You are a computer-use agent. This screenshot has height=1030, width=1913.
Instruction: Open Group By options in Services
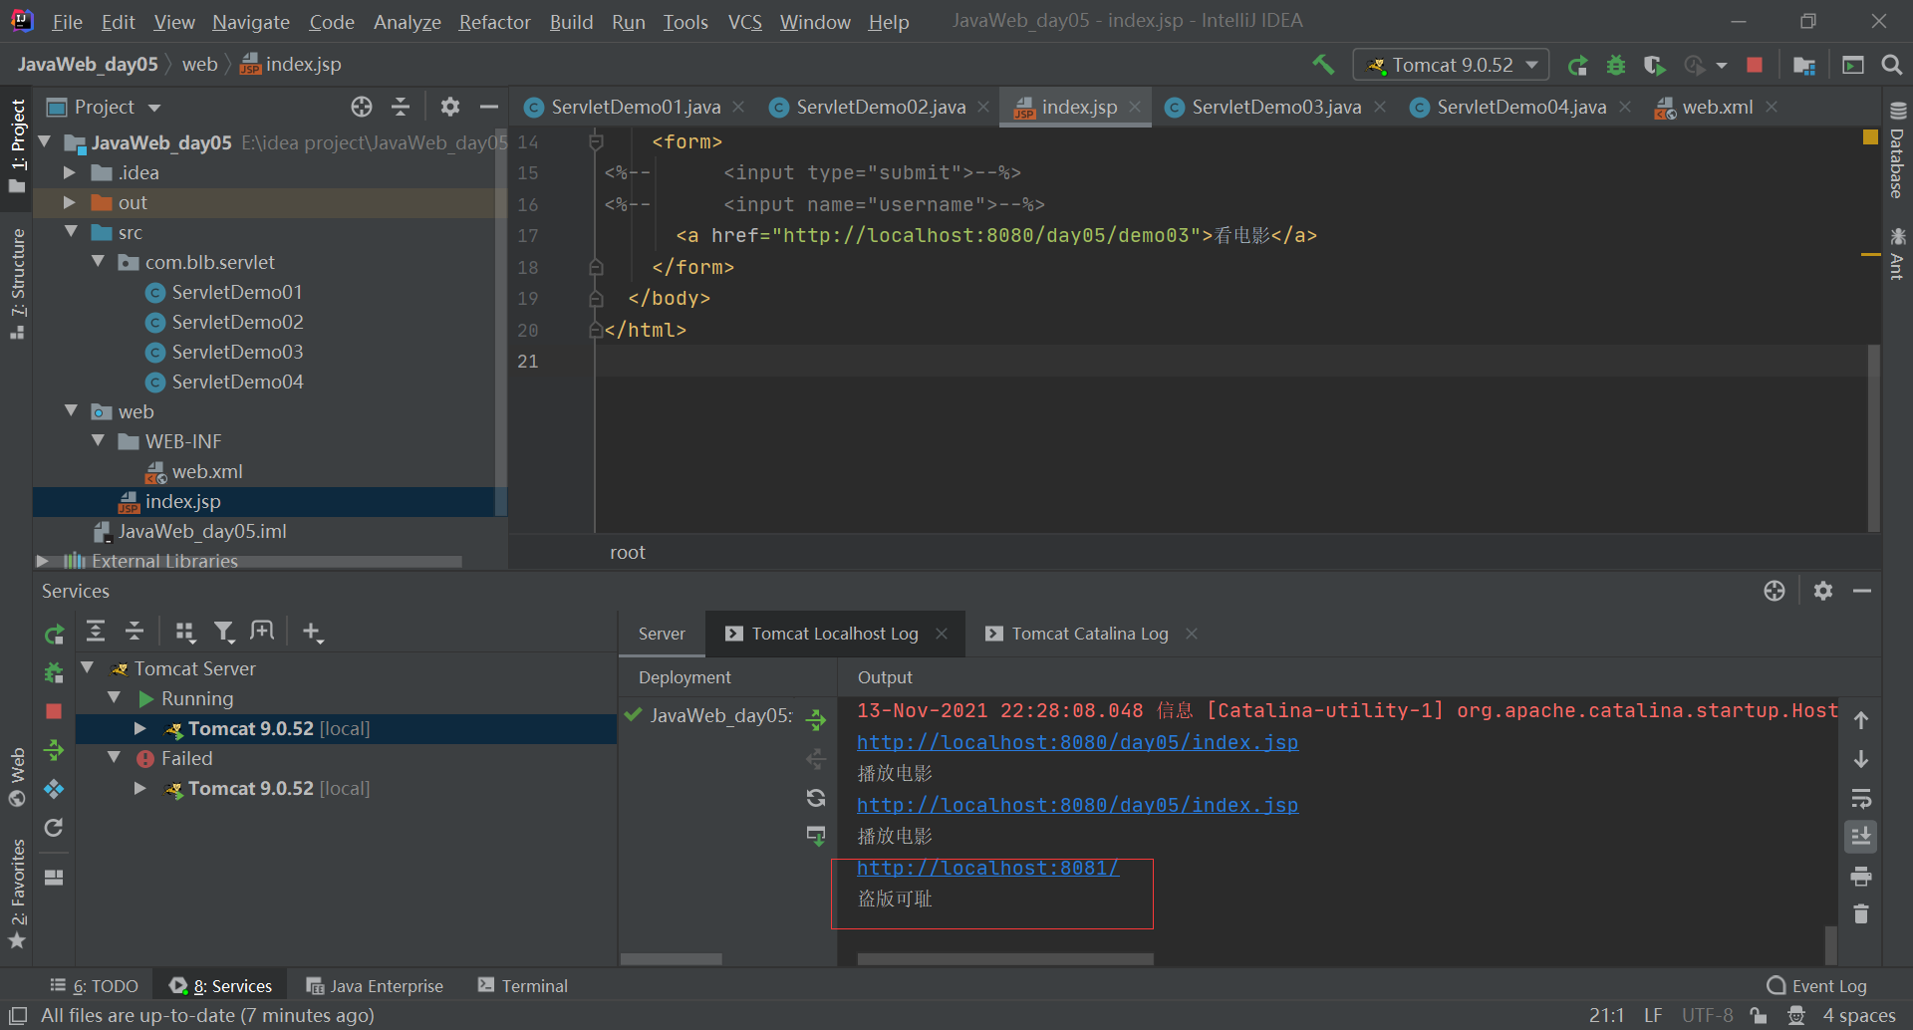coord(185,632)
